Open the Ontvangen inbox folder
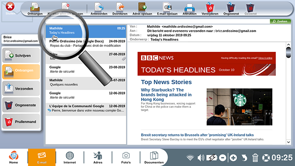This screenshot has width=295, height=166. (x=21, y=72)
